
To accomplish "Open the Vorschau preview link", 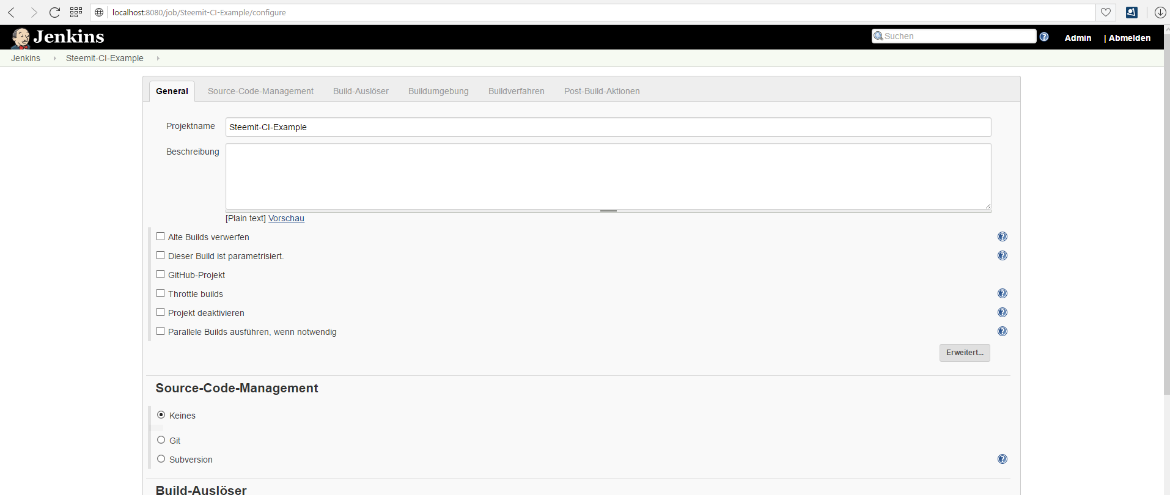I will coord(286,218).
